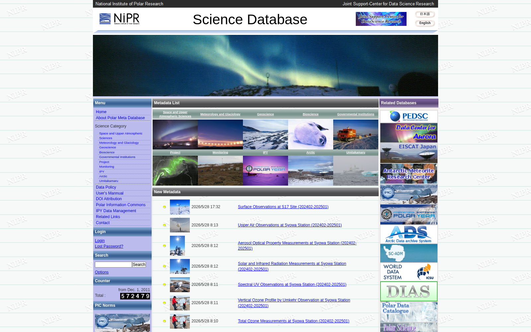The height and width of the screenshot is (332, 531).
Task: Open Total Ozone Measurements at Syowa Station metadata
Action: click(x=293, y=321)
